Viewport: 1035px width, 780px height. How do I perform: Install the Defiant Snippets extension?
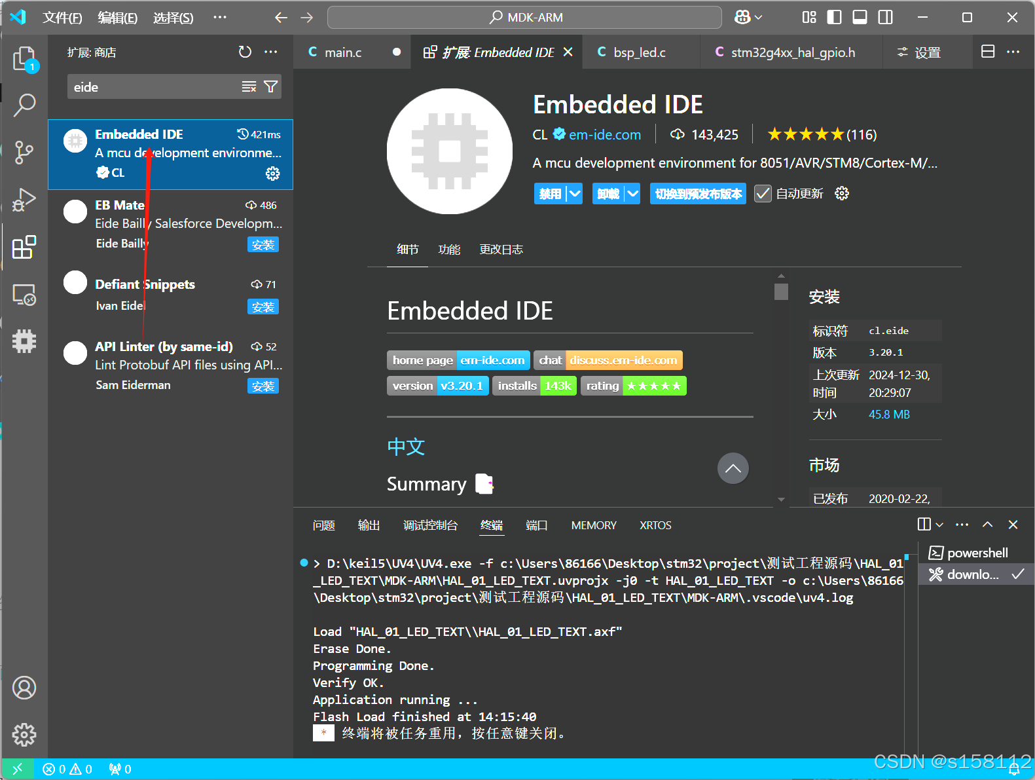[263, 307]
